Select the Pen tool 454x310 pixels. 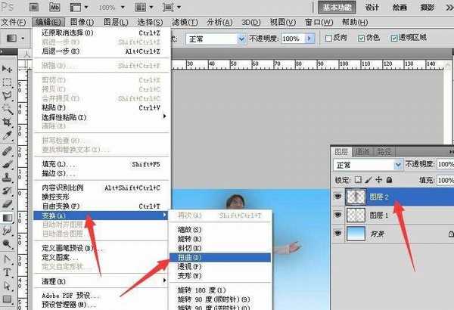(7, 259)
